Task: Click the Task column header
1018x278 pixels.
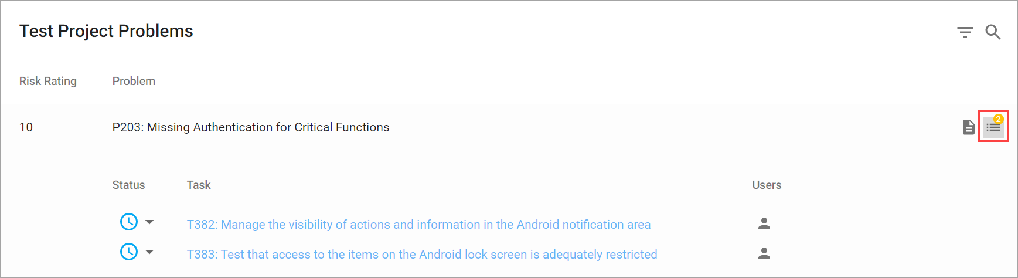Action: (199, 185)
